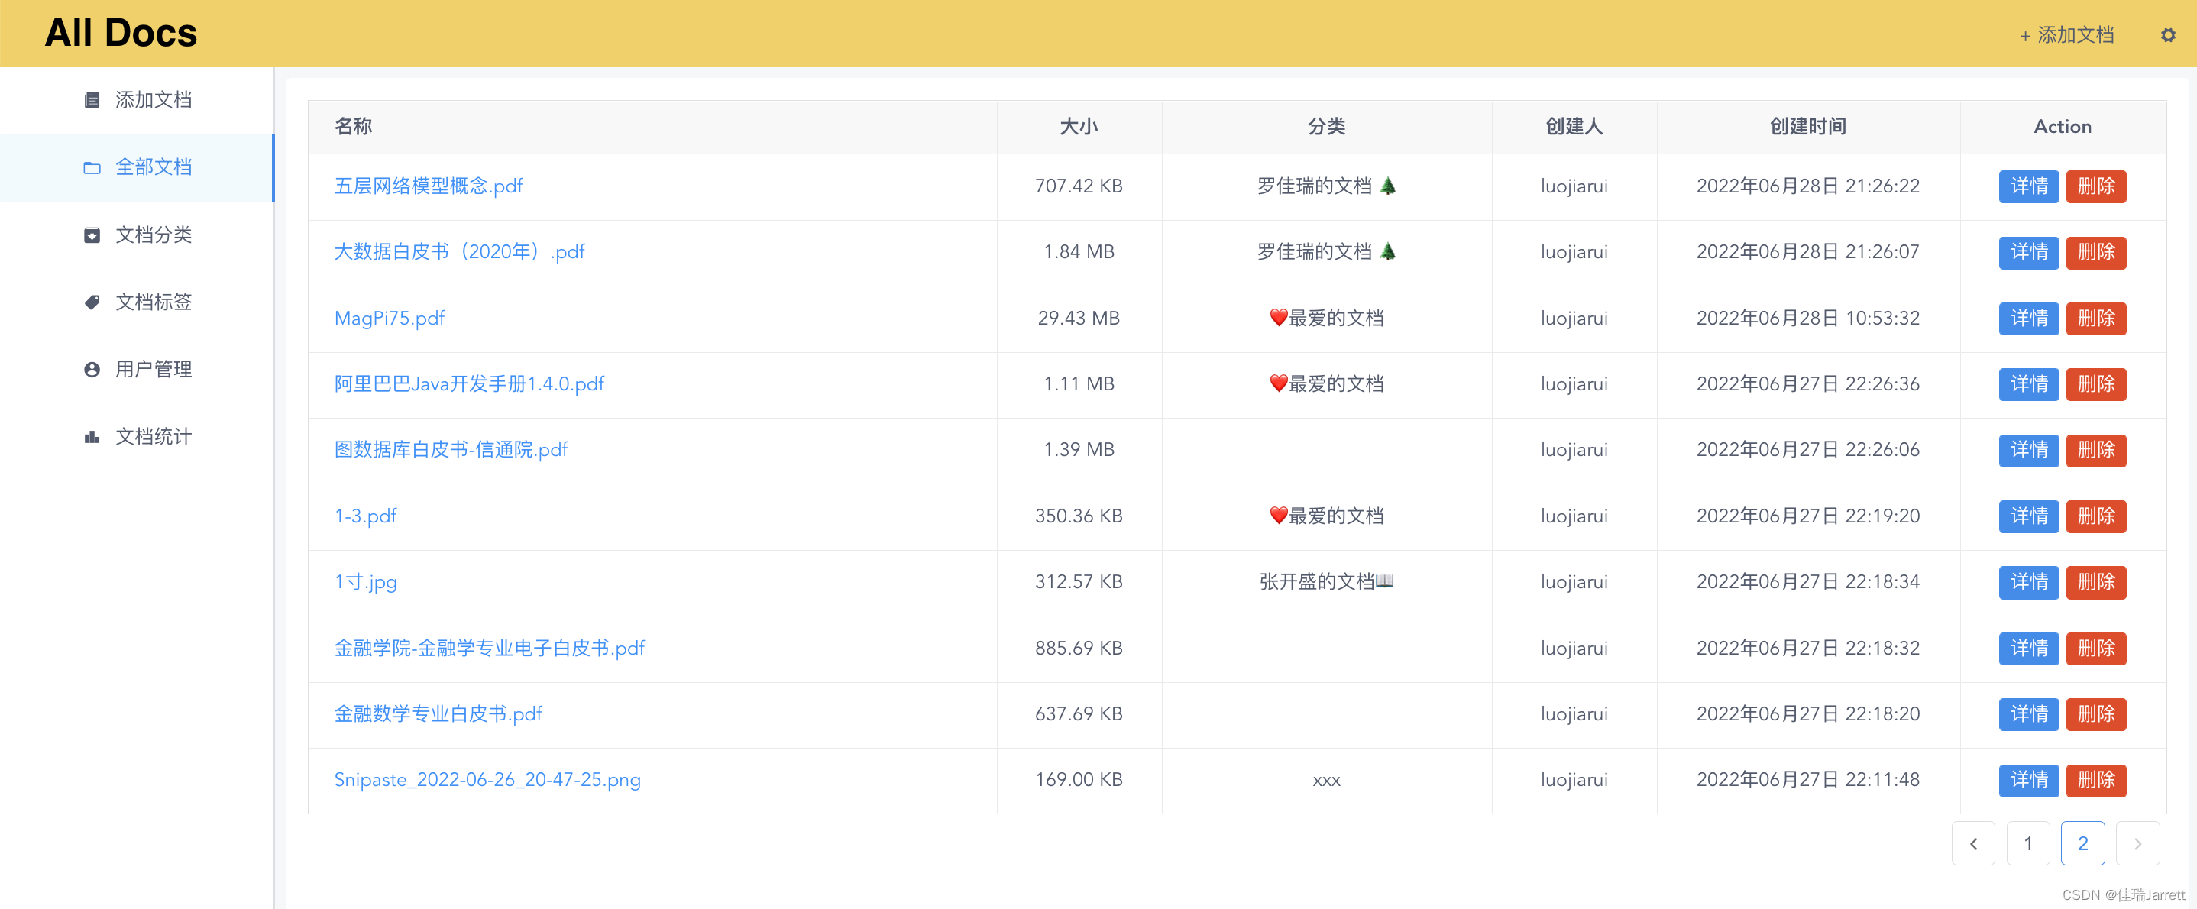Go to page 1 in pagination

(x=2027, y=843)
